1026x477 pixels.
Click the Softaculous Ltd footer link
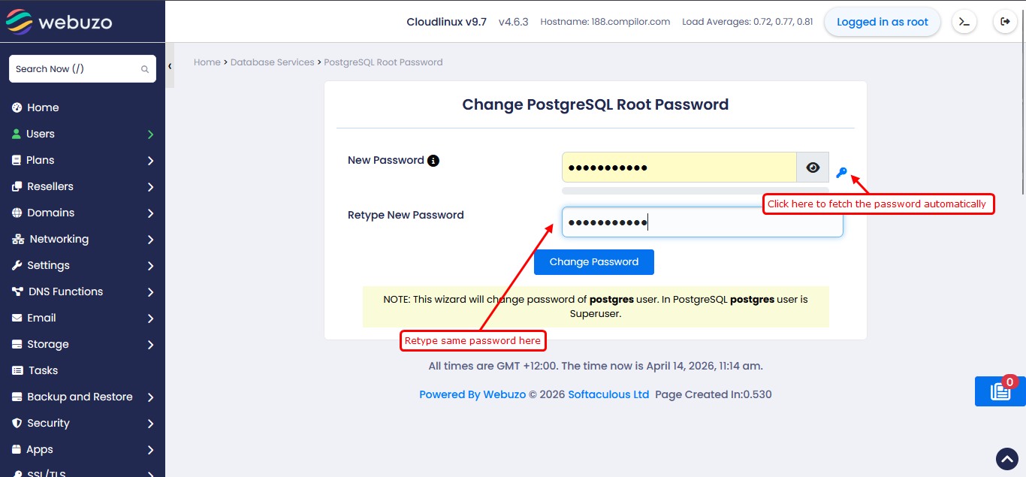[608, 394]
